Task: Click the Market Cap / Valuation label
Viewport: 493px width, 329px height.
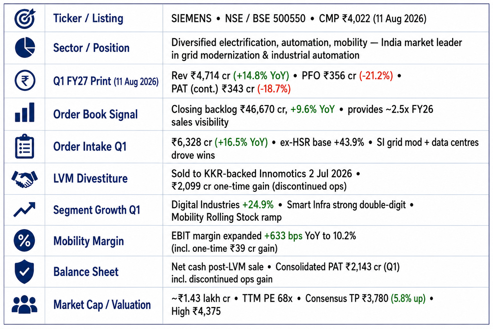Action: [102, 305]
